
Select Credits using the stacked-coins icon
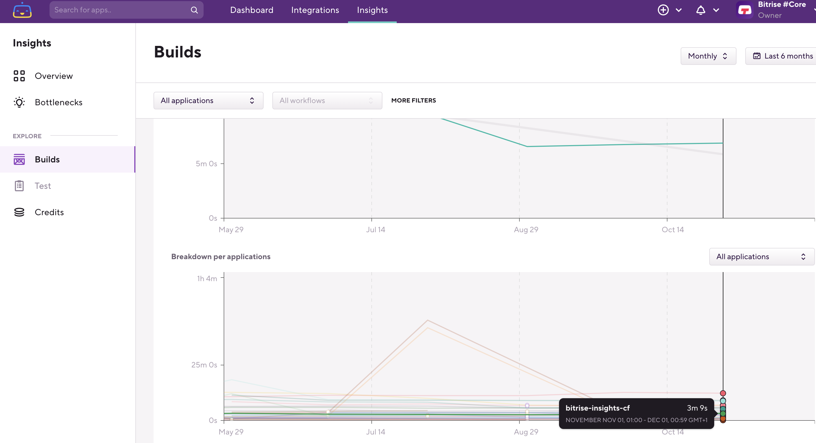point(19,212)
